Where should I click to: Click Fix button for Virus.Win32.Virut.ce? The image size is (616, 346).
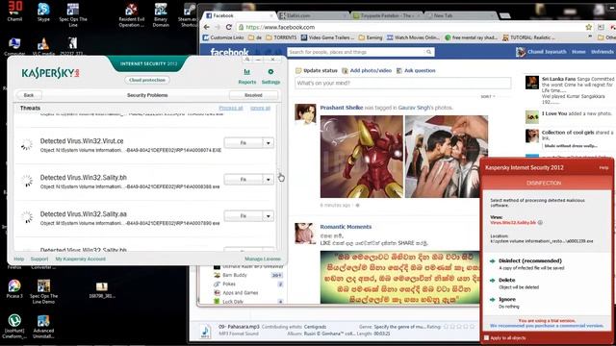click(244, 143)
